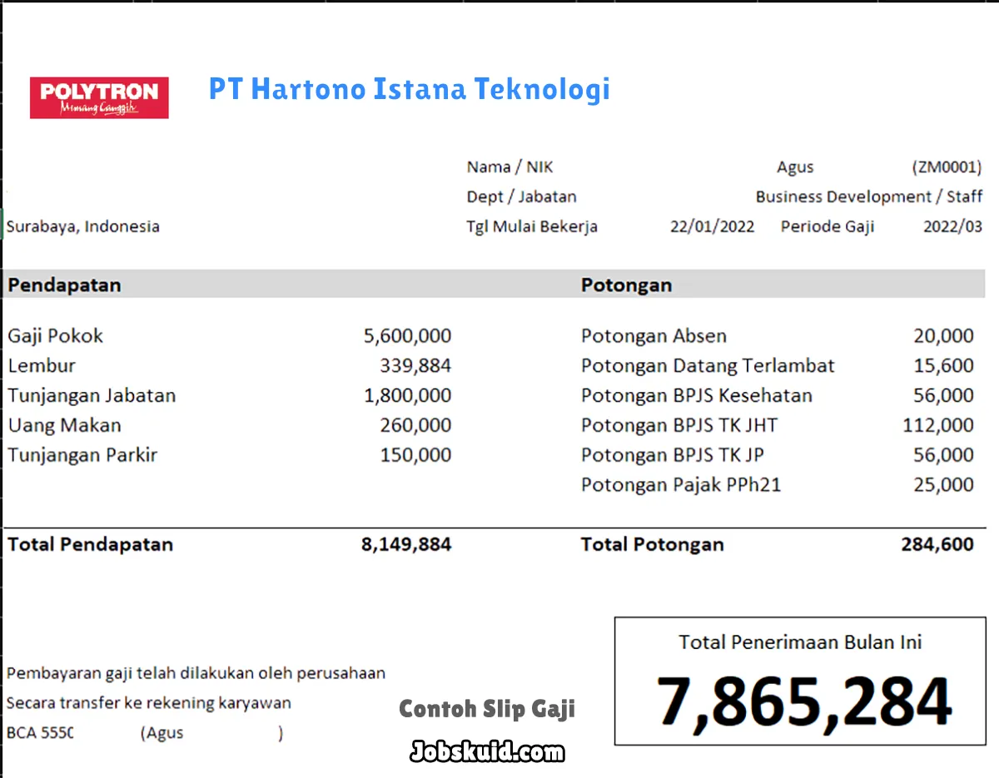Click the Total Potongan value 284,600
The width and height of the screenshot is (999, 778).
coord(937,545)
